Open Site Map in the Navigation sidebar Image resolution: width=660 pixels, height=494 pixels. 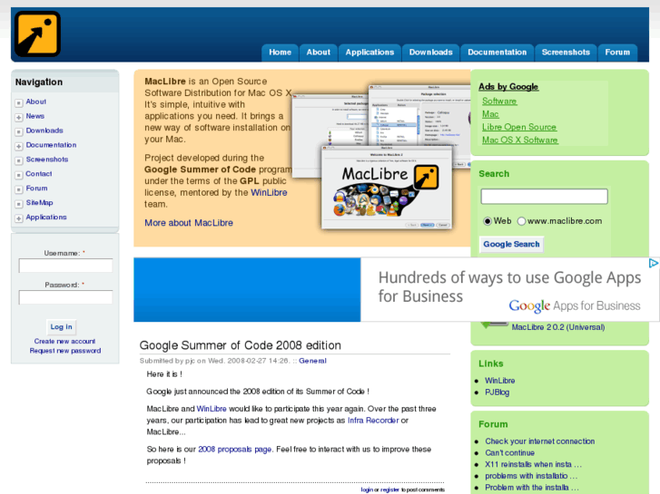point(39,203)
